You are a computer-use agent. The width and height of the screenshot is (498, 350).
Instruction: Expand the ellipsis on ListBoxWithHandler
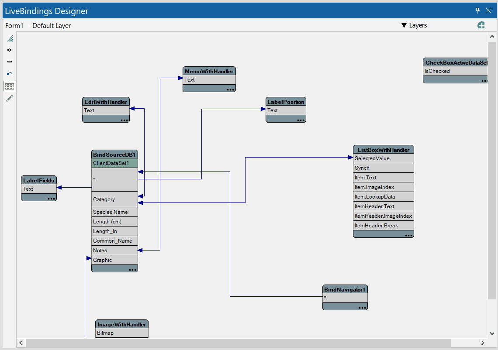coord(409,234)
